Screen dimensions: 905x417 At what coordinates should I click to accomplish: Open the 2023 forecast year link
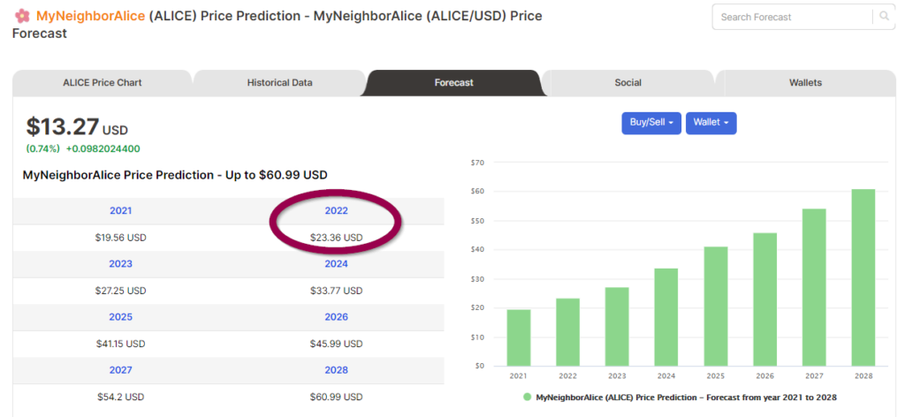click(x=120, y=263)
